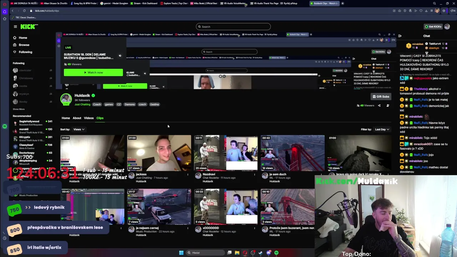Open nestta channel in Following list
Screen dimensions: 457x257
(32, 86)
